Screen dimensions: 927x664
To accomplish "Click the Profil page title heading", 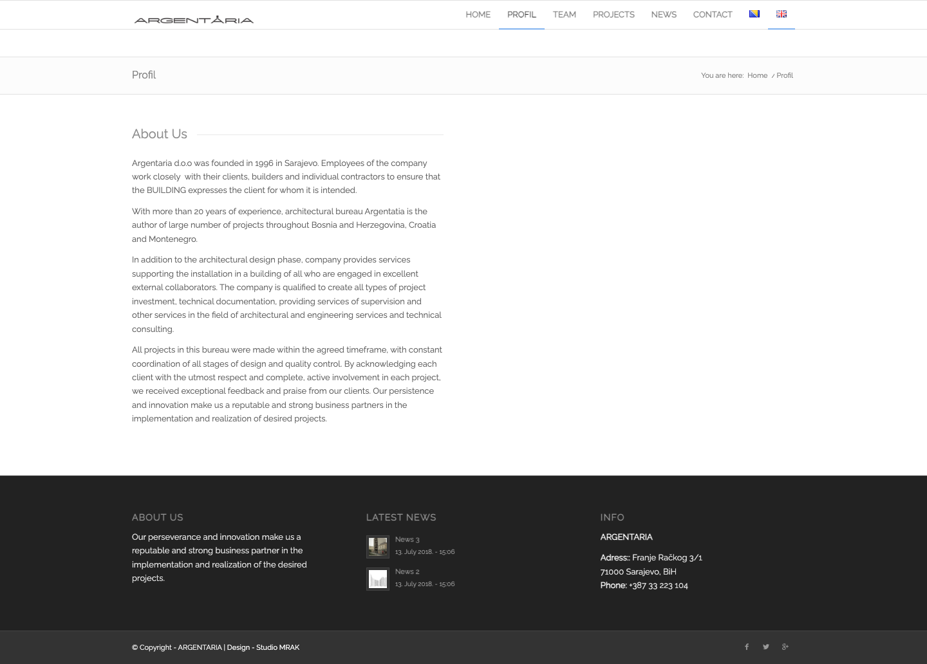I will point(144,75).
